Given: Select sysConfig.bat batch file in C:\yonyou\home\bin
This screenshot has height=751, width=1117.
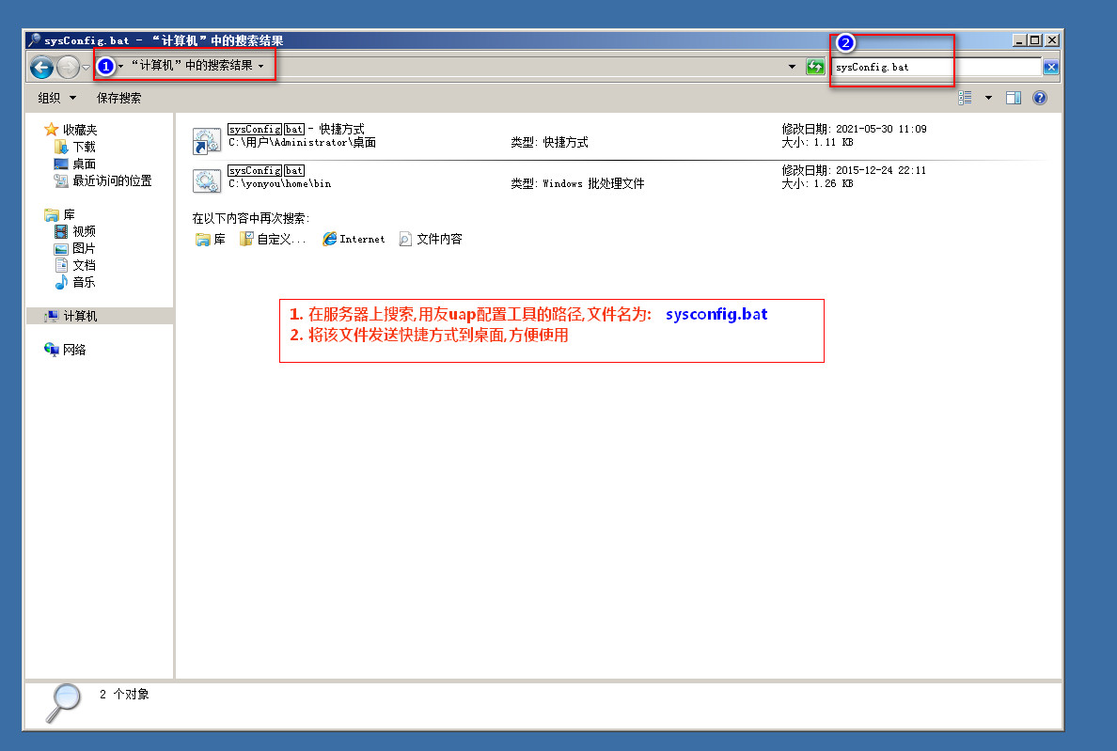Looking at the screenshot, I should pos(206,180).
